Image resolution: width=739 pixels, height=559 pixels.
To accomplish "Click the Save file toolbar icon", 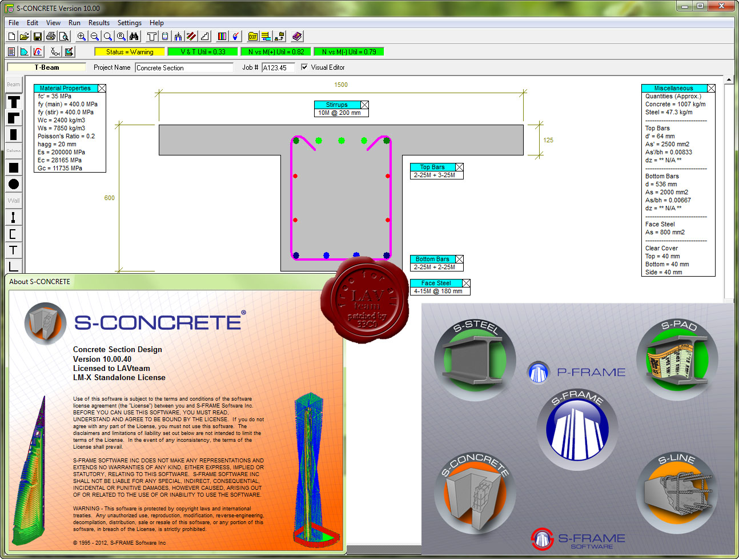I will 38,37.
